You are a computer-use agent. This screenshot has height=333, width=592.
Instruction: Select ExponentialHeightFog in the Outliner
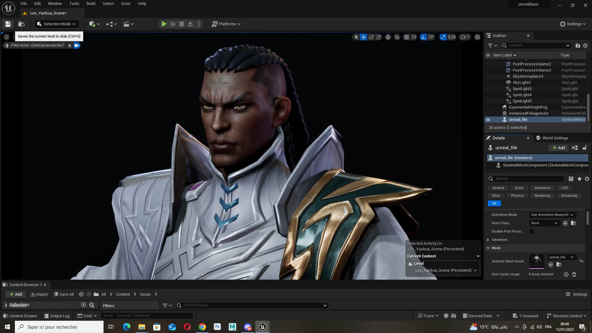[x=528, y=107]
